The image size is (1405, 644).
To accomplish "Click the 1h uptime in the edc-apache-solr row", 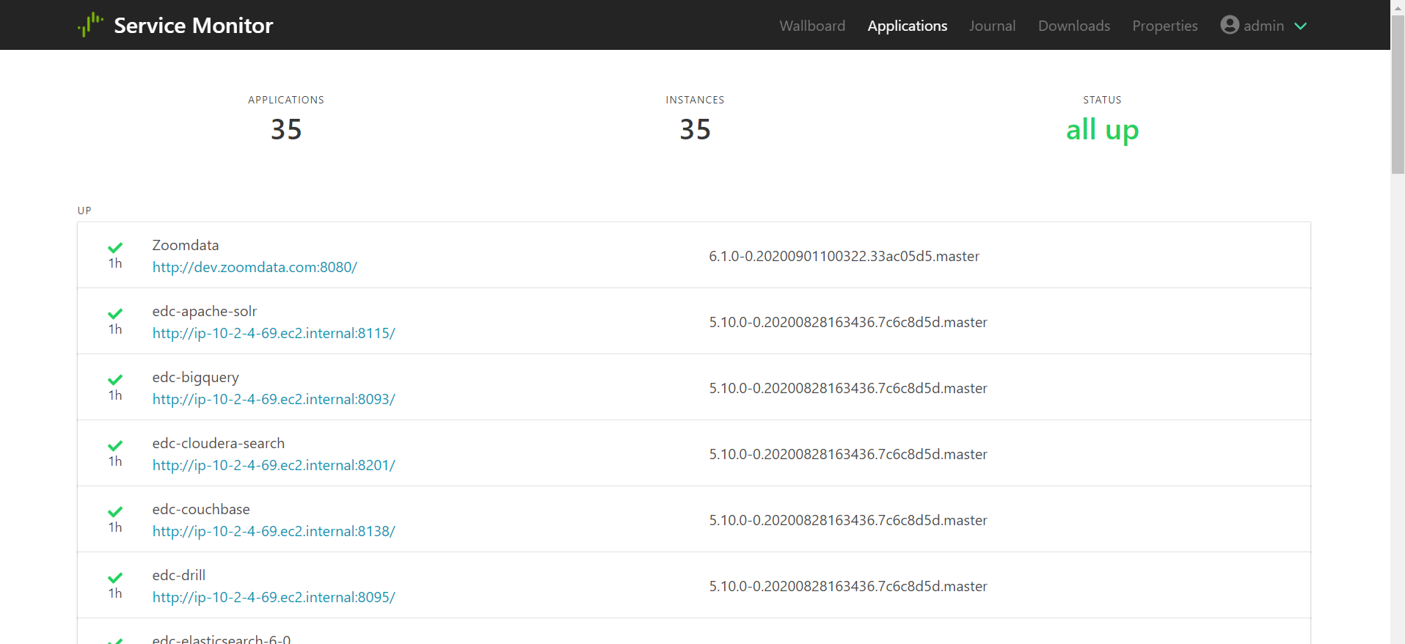I will [x=115, y=329].
